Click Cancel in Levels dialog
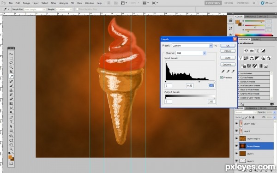This screenshot has width=277, height=173. (x=228, y=51)
